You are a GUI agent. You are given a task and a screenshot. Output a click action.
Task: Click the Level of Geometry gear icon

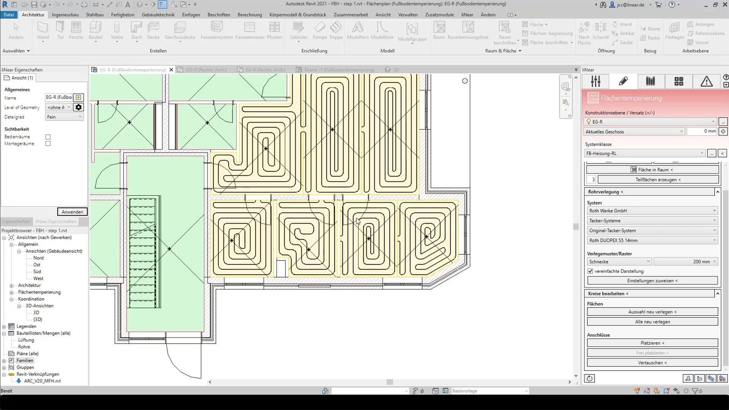click(79, 107)
